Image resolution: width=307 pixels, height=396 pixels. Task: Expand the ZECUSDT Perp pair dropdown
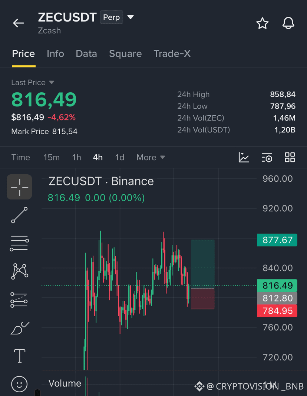[130, 17]
